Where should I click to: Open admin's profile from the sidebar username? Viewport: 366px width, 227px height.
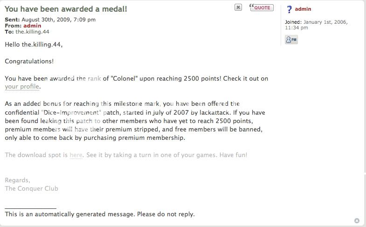[303, 9]
